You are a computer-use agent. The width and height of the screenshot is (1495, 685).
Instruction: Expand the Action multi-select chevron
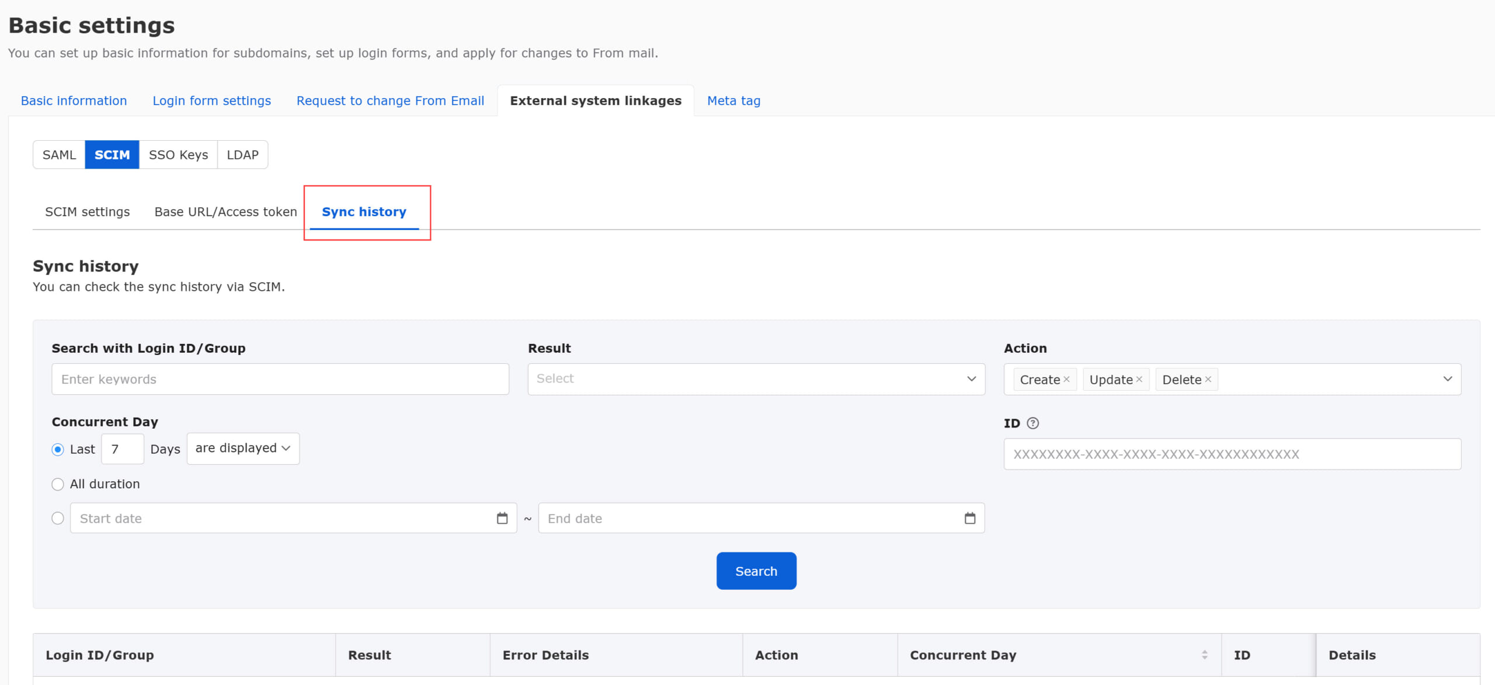pyautogui.click(x=1447, y=379)
